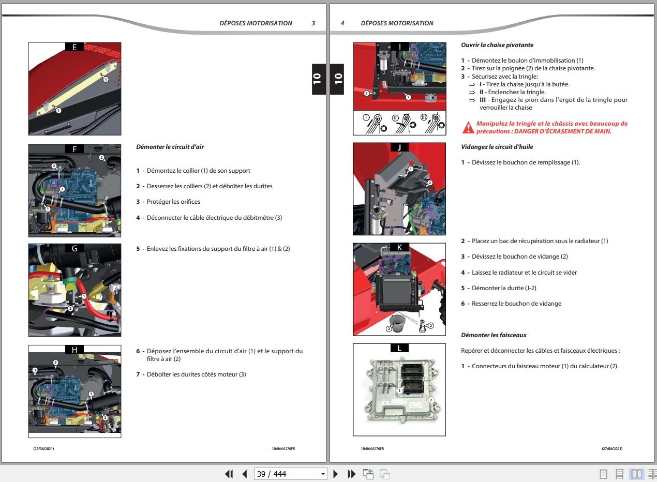Return to the previous view
Viewport: 657px width, 482px height.
point(368,474)
